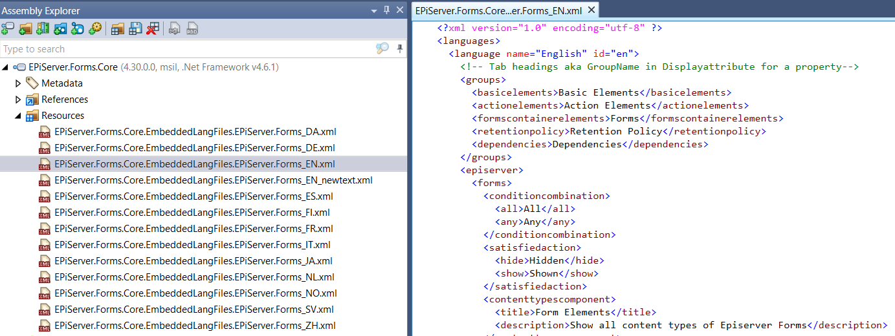
Task: Clear assembly list with red X icon
Action: click(x=152, y=28)
